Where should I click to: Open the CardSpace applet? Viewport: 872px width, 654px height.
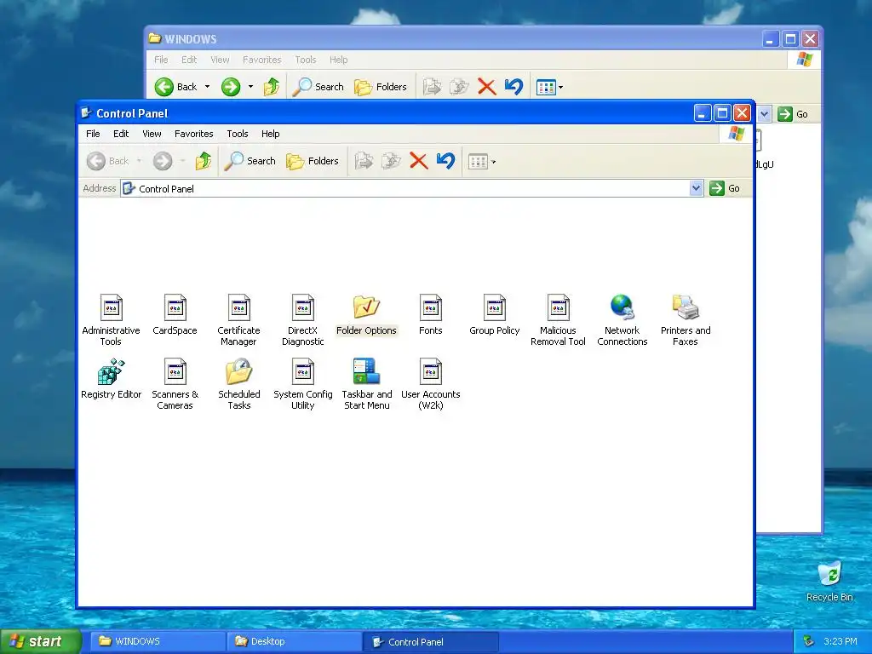[x=175, y=315]
